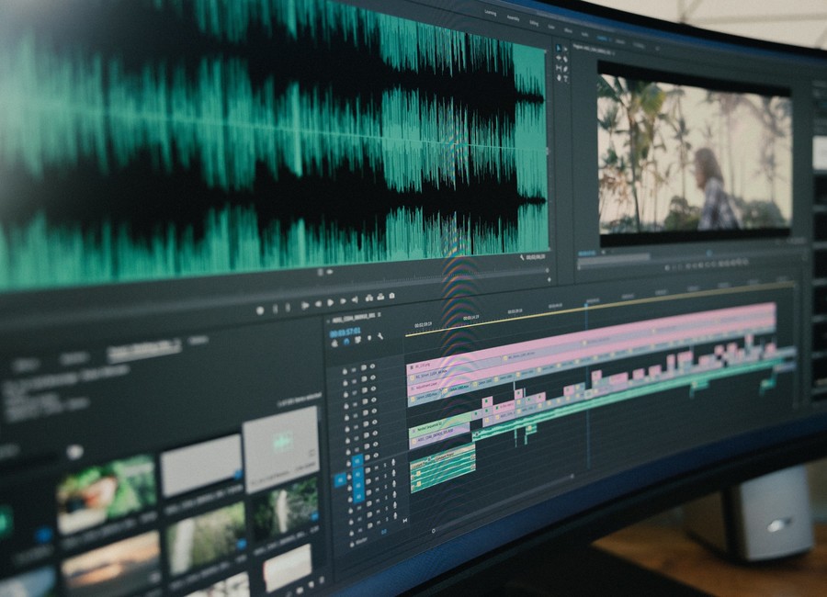This screenshot has width=827, height=597.
Task: Solo the first audio track
Action: click(385, 465)
